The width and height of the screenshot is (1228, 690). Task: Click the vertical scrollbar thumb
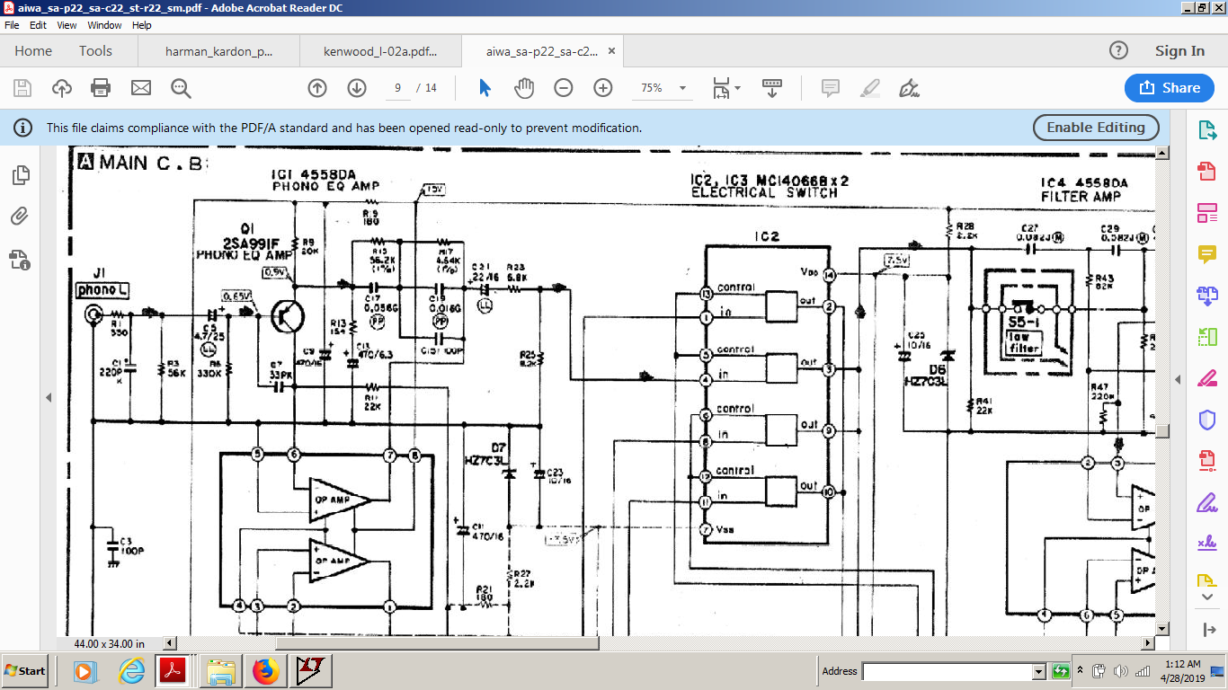(x=1162, y=430)
